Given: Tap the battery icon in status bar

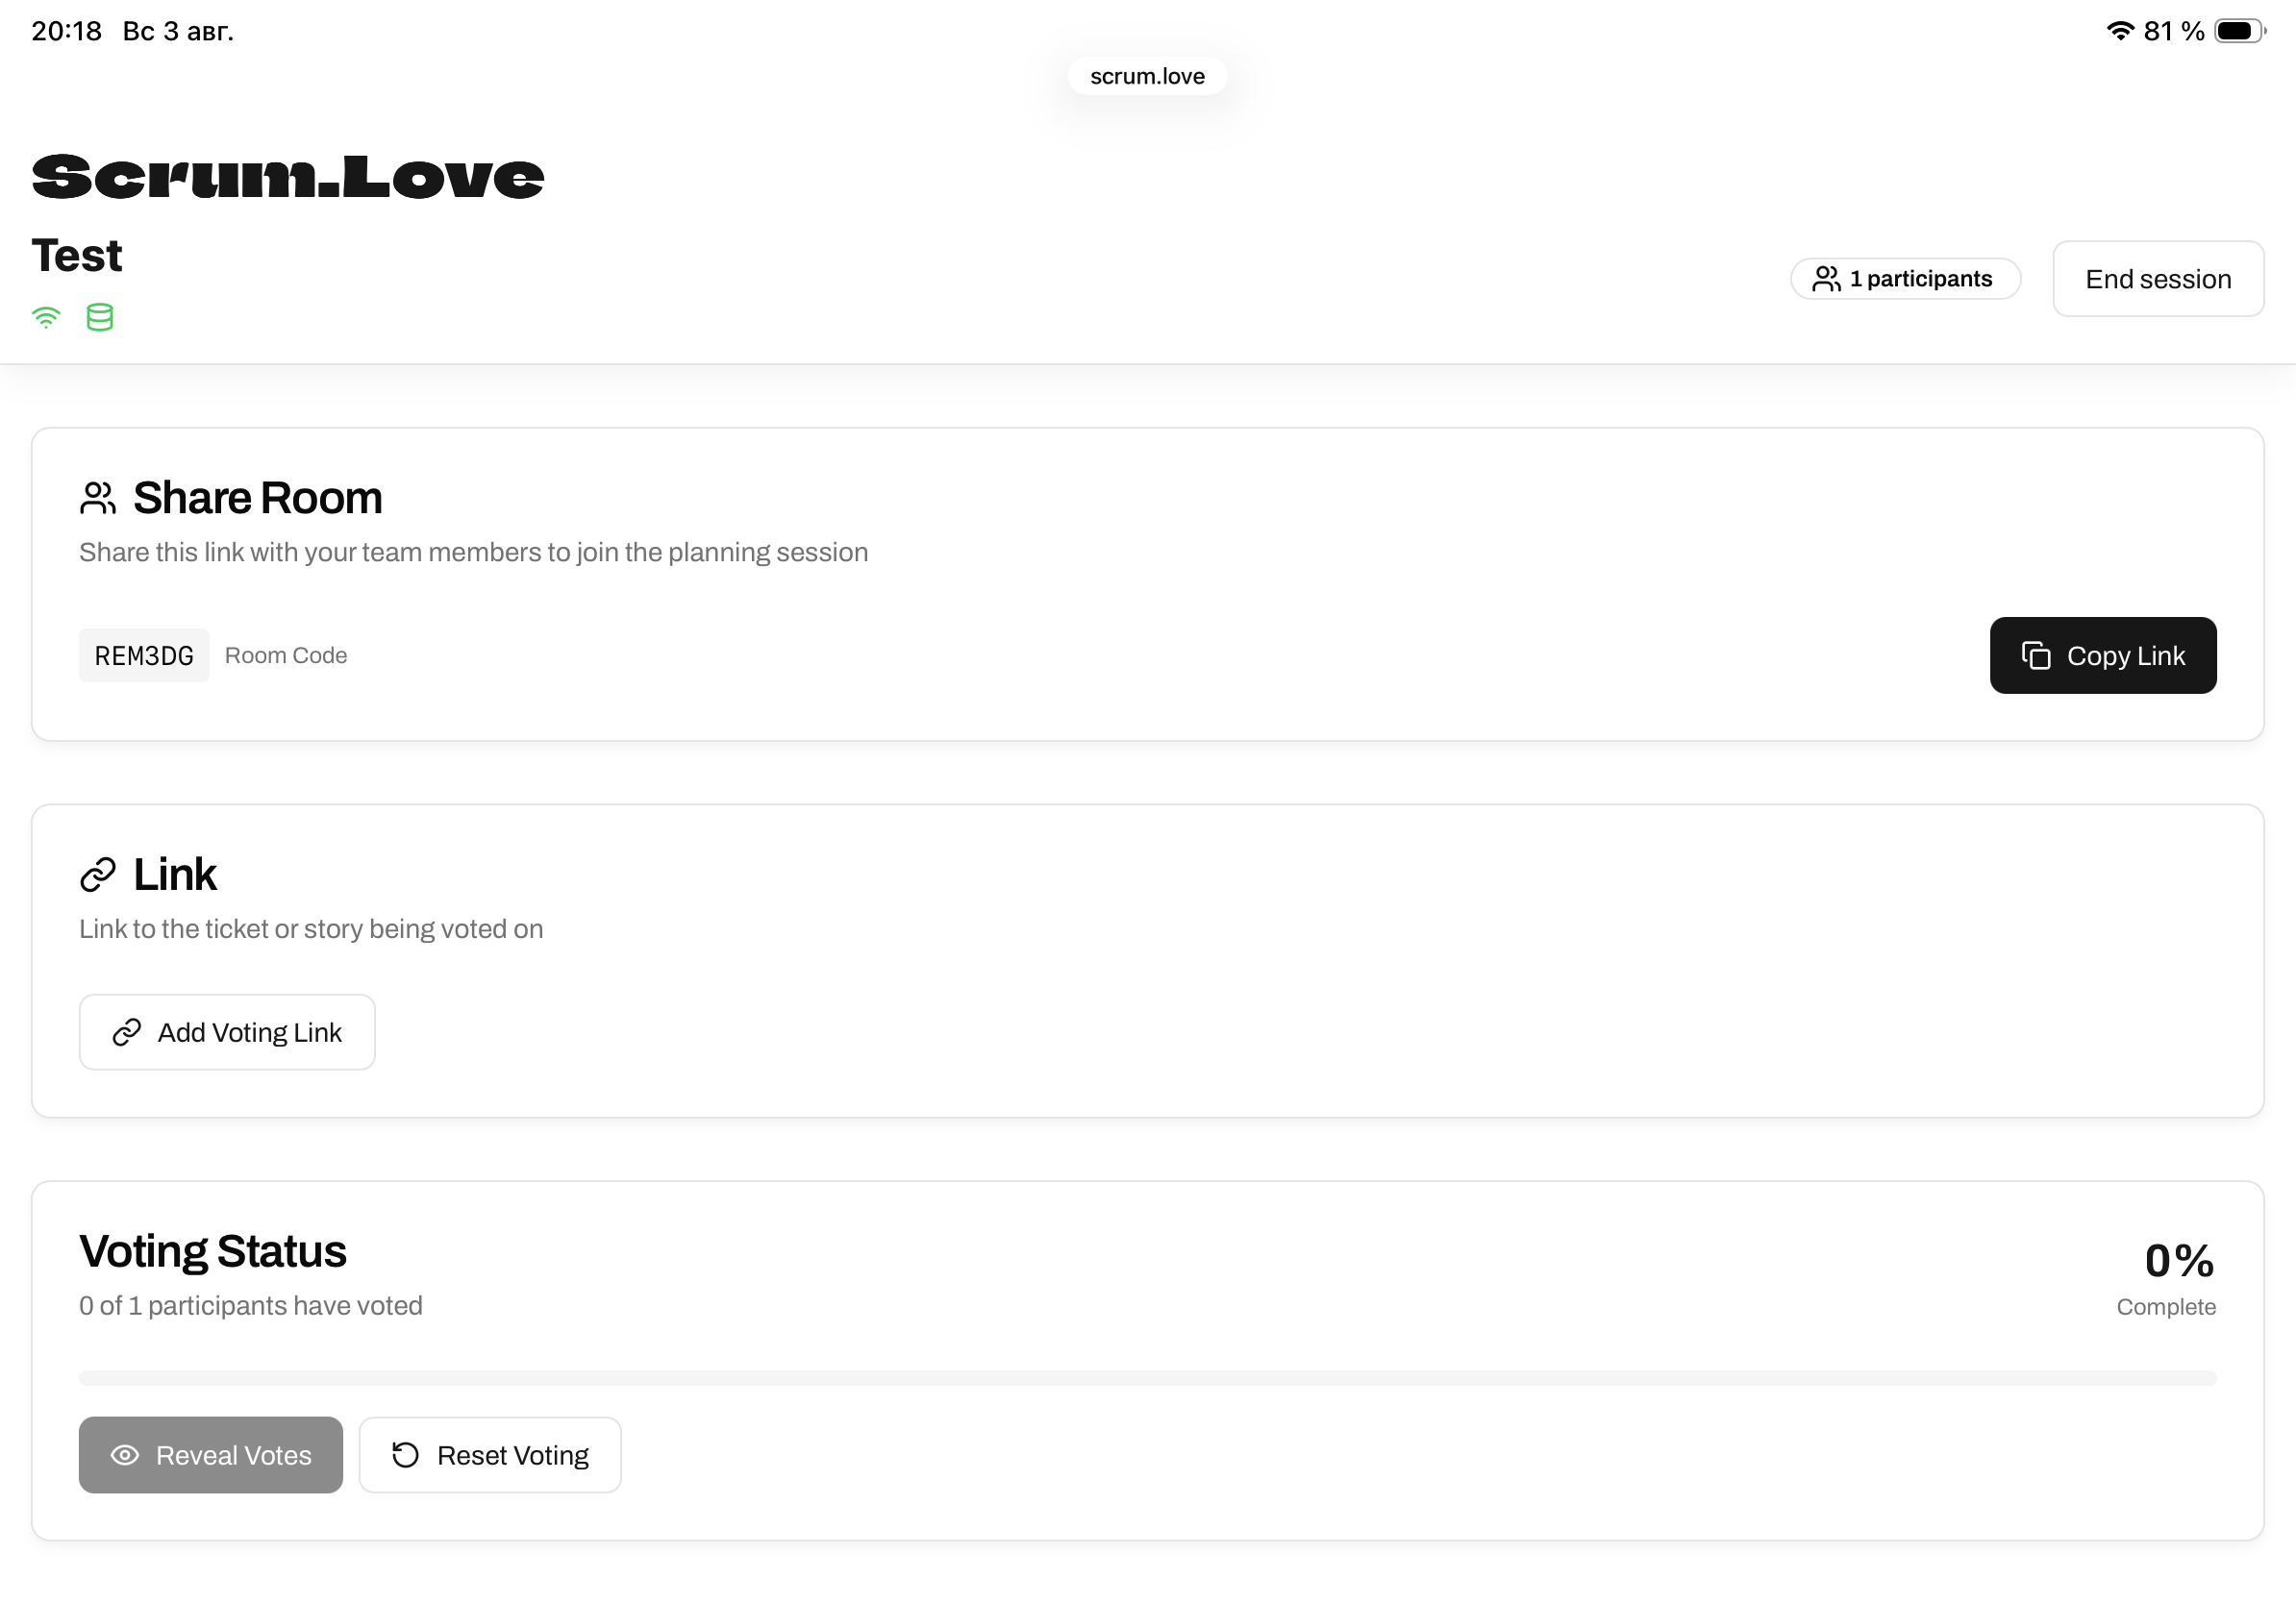Looking at the screenshot, I should (x=2240, y=31).
